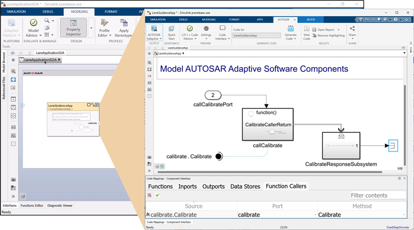Expand Design gallery dropdown arrow
Image resolution: width=414 pixels, height=230 pixels.
91,28
